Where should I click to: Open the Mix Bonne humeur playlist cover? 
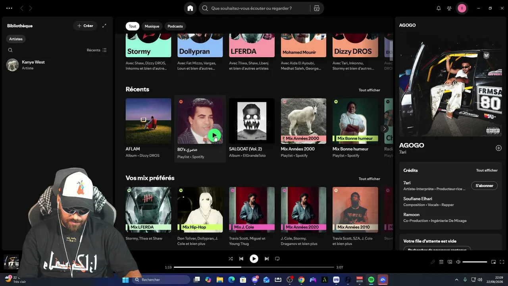(x=355, y=121)
